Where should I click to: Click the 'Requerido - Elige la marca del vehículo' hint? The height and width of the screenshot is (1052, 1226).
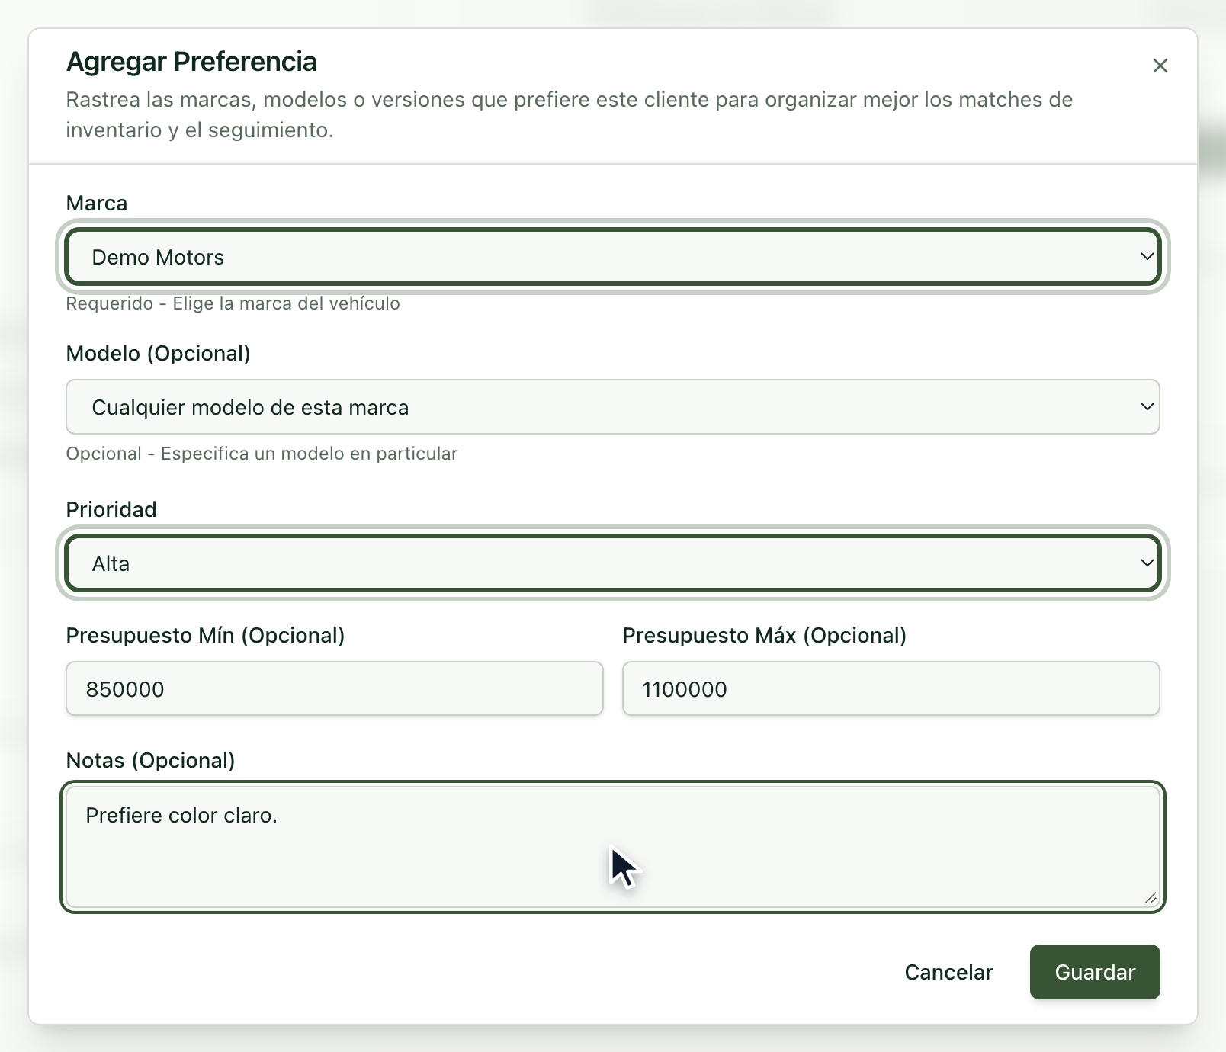(x=233, y=303)
